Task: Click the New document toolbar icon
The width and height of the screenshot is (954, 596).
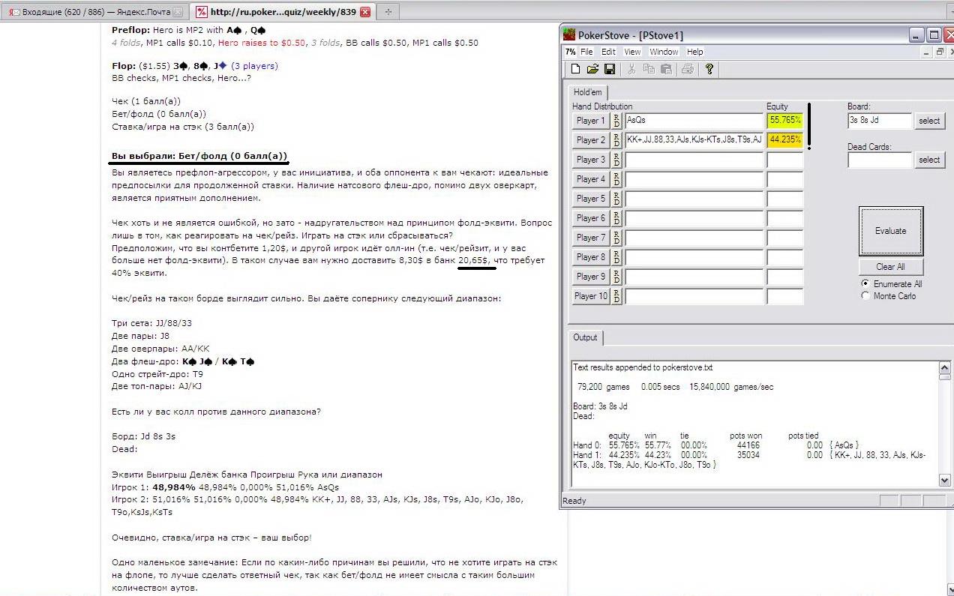Action: [575, 69]
